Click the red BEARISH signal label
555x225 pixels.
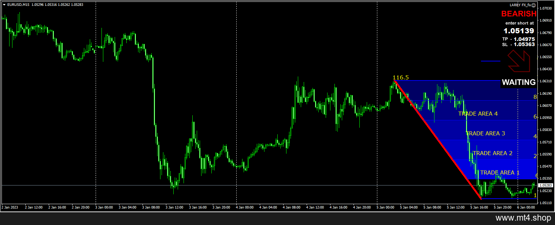(519, 14)
